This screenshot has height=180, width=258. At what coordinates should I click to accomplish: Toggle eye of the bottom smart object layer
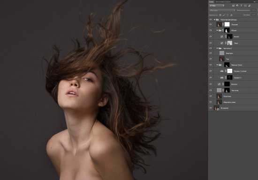coord(211,108)
